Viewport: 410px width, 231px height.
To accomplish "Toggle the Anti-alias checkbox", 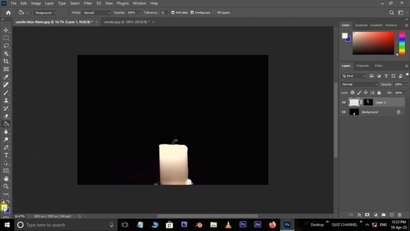I will 173,13.
